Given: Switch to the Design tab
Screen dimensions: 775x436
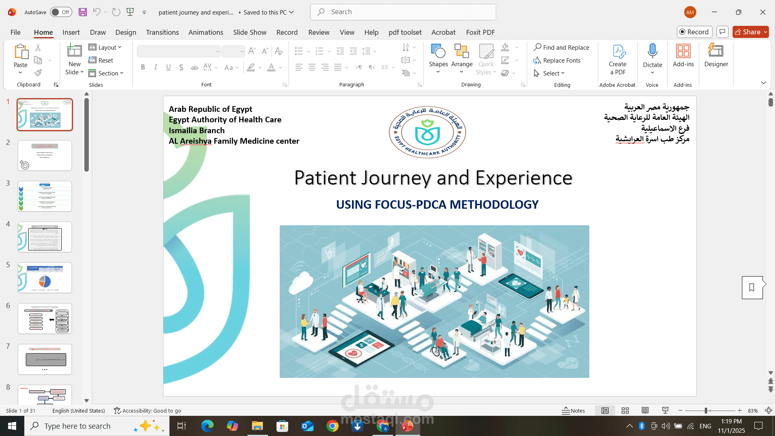Looking at the screenshot, I should 126,32.
